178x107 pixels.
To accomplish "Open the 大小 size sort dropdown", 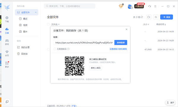I will click(x=146, y=24).
